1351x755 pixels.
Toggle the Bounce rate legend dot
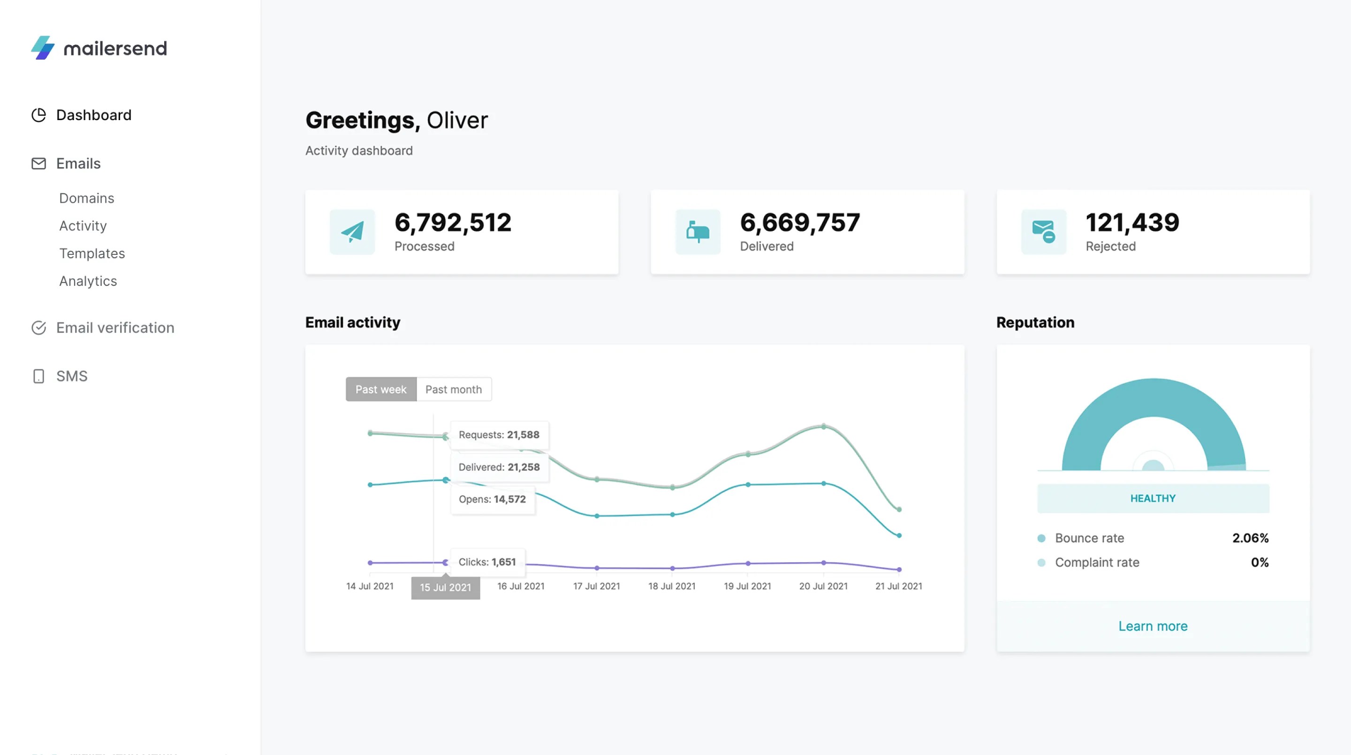[x=1042, y=537]
